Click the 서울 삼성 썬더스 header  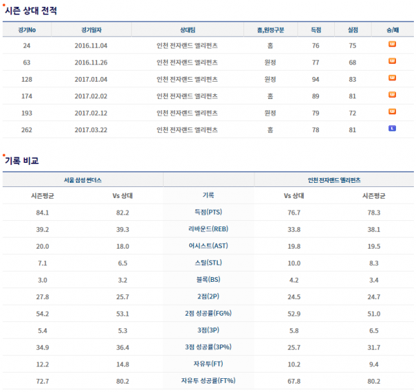point(83,180)
